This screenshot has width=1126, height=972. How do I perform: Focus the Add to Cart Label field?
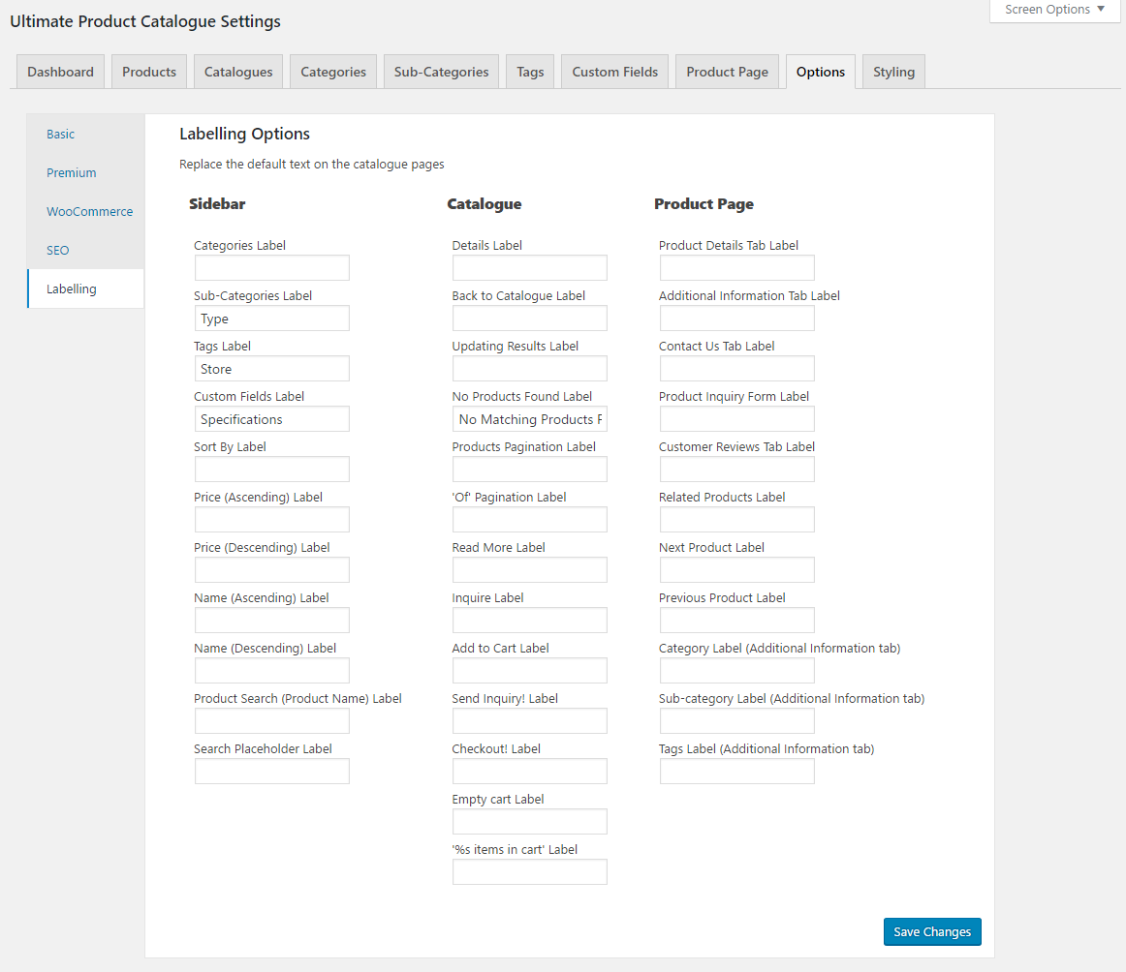tap(530, 671)
